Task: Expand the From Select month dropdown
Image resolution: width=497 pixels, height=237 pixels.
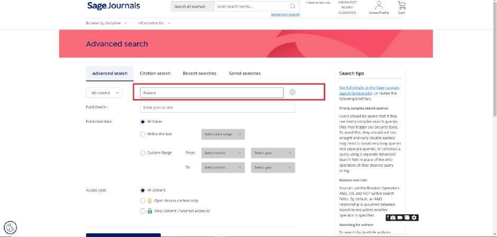Action: pyautogui.click(x=223, y=153)
